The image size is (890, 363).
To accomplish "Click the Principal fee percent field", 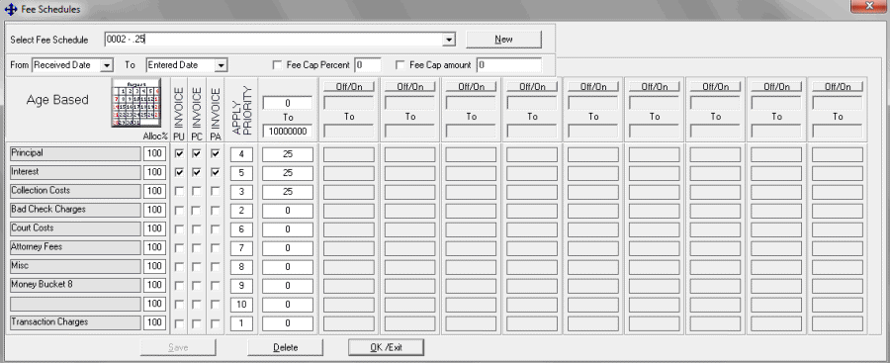I will point(288,154).
